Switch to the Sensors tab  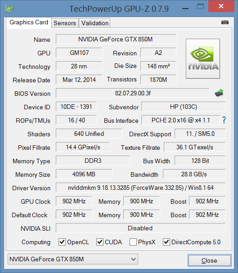pos(65,23)
